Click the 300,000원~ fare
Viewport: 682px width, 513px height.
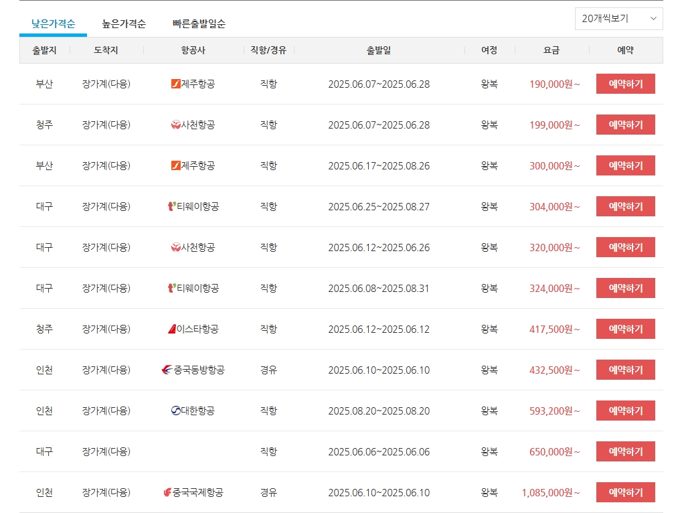555,166
